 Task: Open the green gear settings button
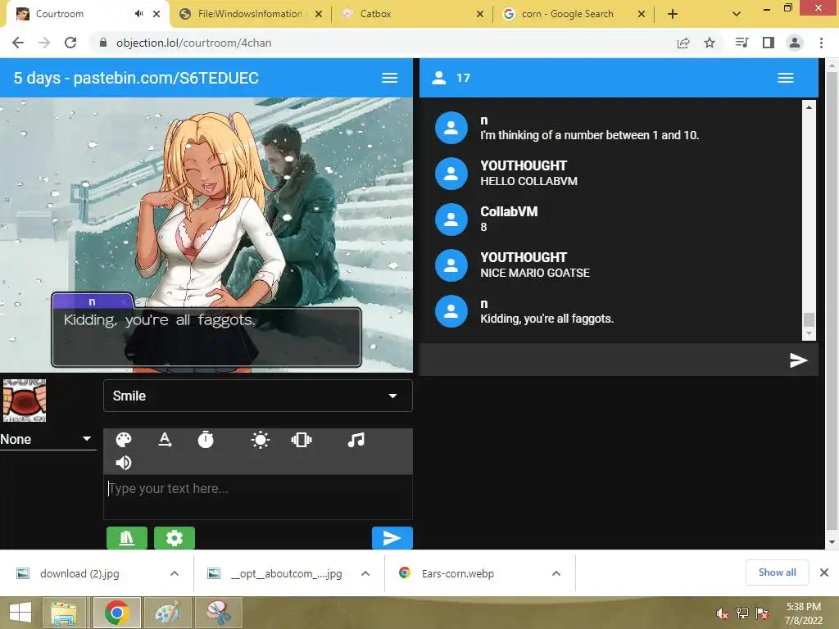click(x=175, y=538)
